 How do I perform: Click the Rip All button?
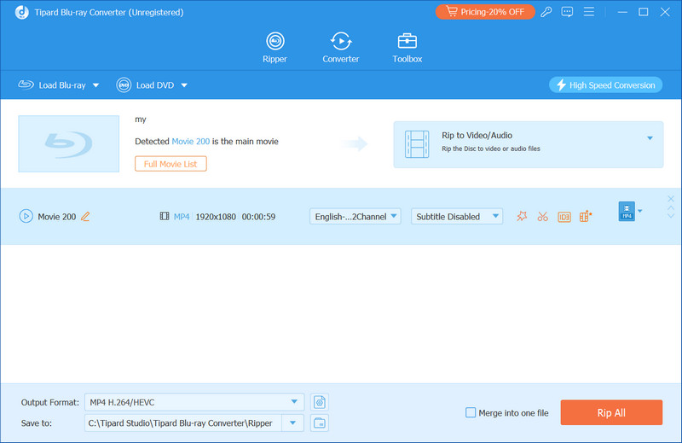click(x=611, y=412)
